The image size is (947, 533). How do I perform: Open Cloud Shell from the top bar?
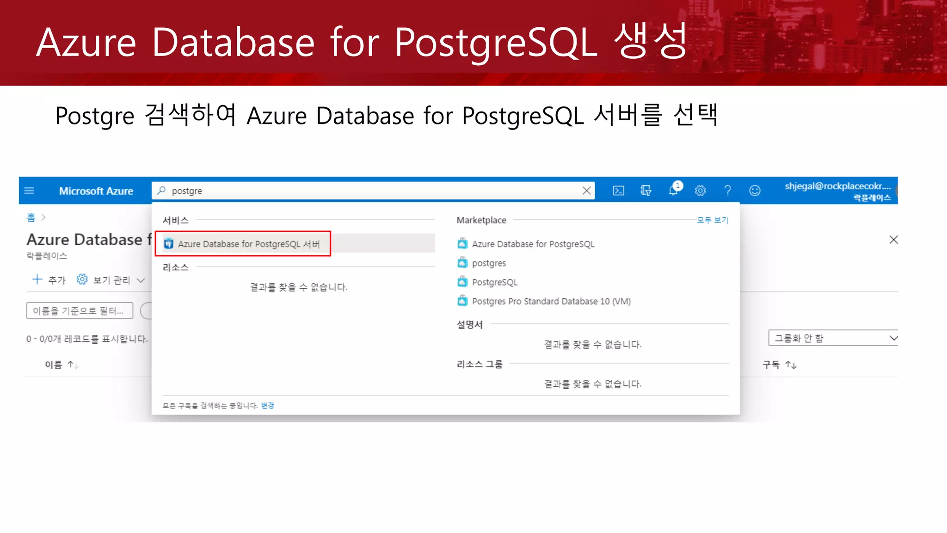(619, 191)
